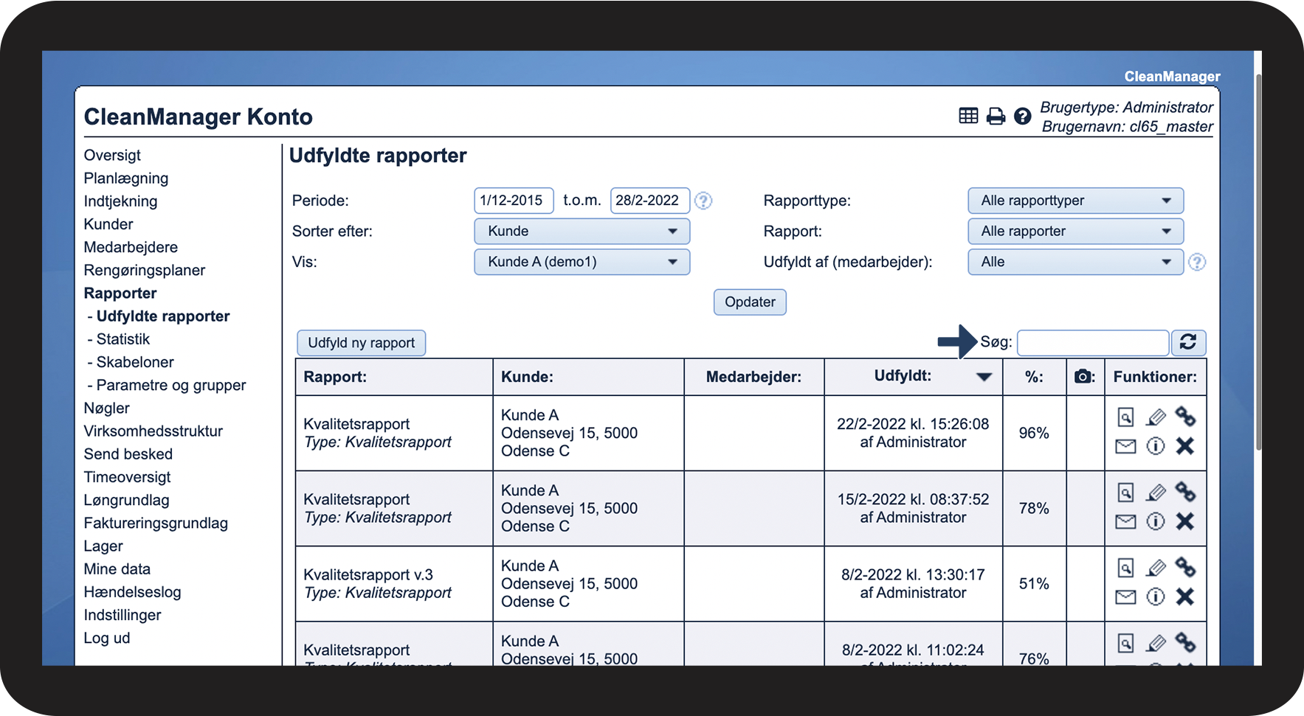The height and width of the screenshot is (716, 1304).
Task: Delete the 78% report with X icon
Action: (1185, 521)
